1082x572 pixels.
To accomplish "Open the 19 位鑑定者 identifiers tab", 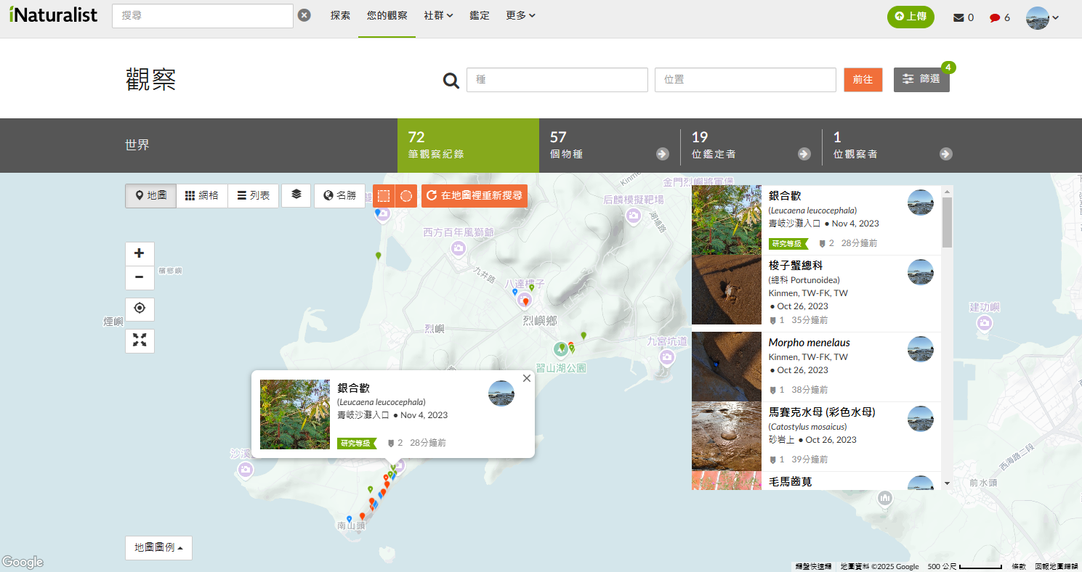I will point(751,145).
